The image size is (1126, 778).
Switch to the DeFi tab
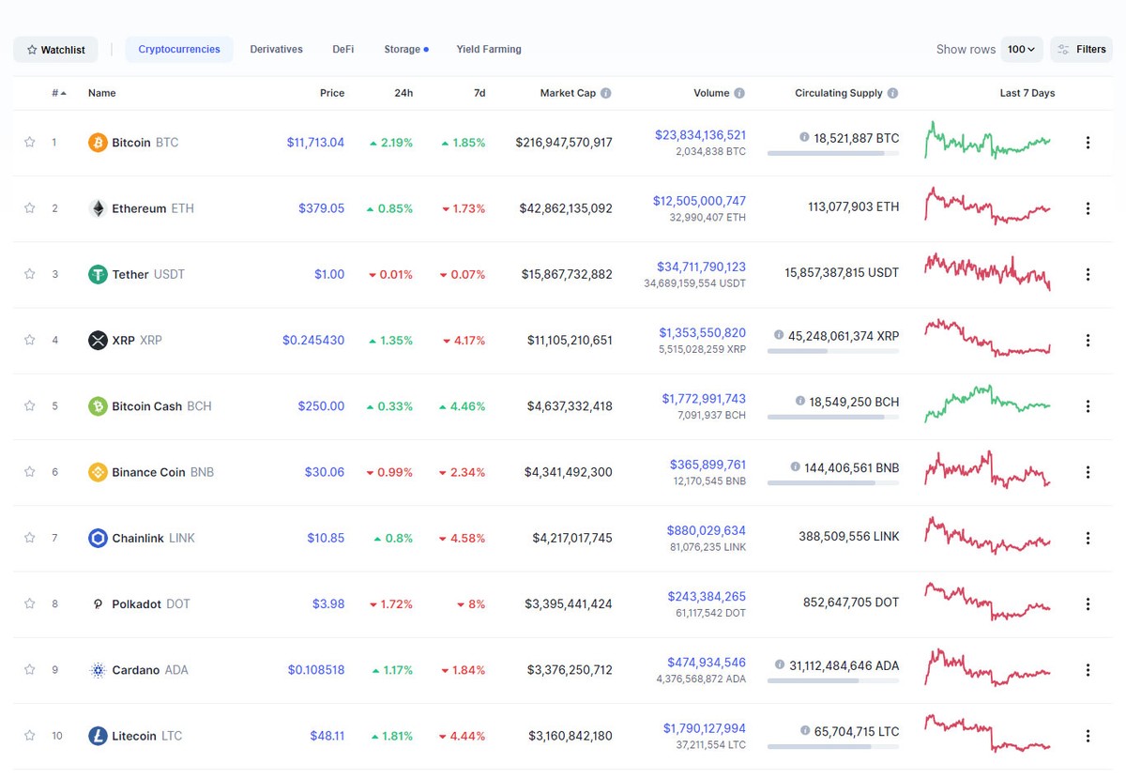click(x=342, y=49)
